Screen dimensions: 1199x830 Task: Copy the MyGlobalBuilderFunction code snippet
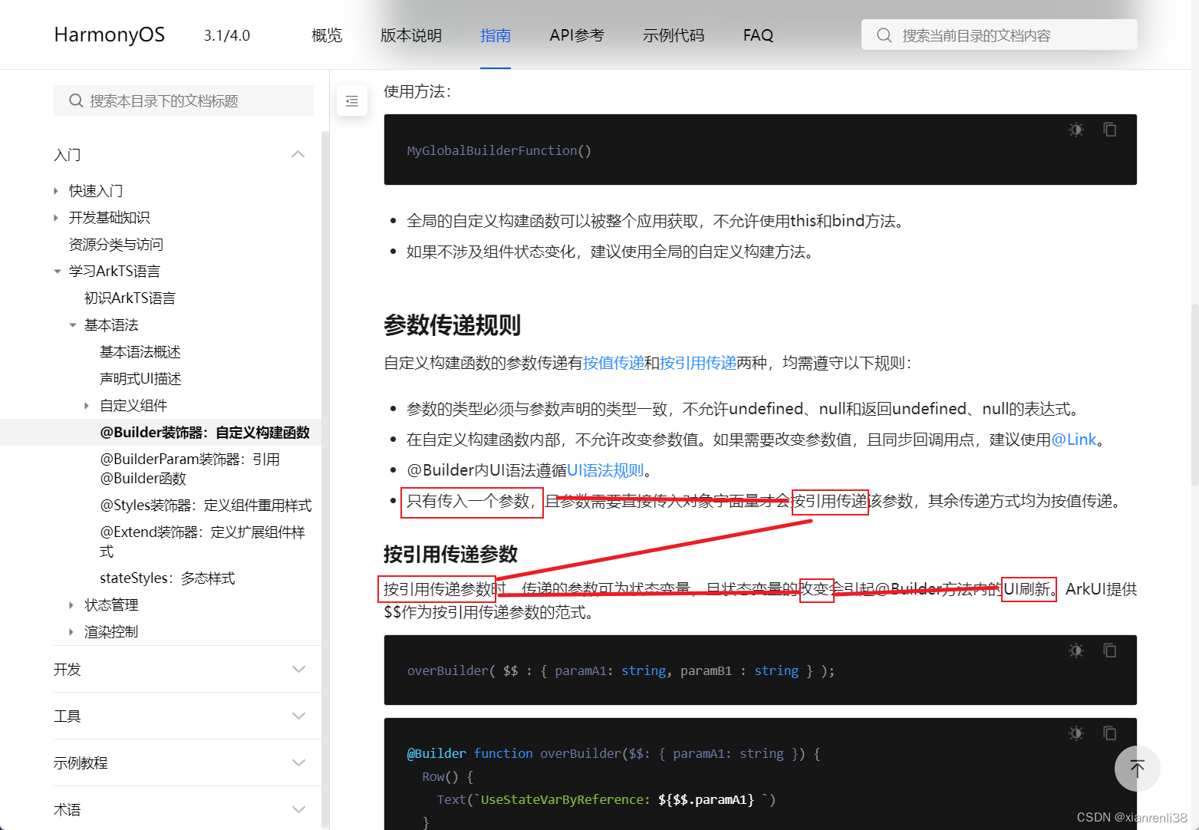[1110, 129]
